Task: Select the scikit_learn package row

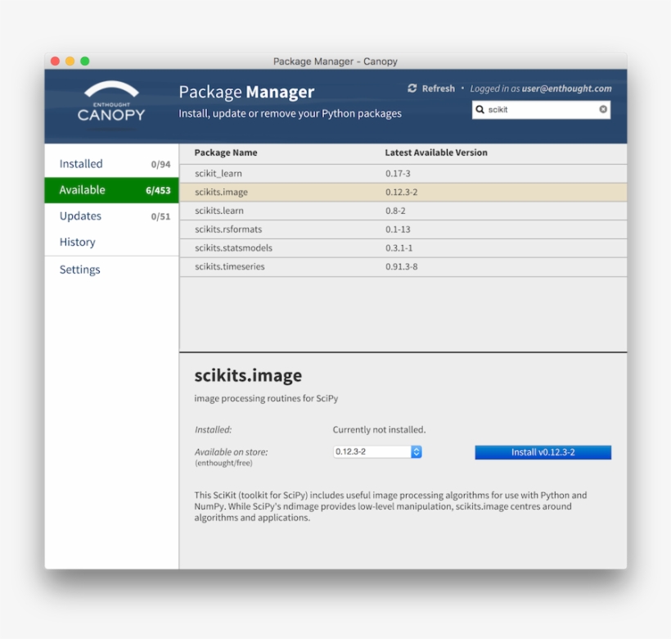Action: point(403,174)
